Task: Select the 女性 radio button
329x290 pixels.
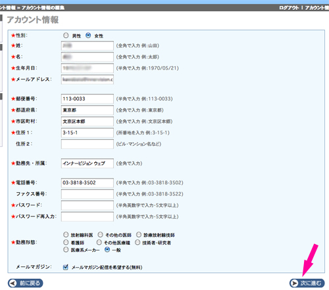Action: pos(88,35)
